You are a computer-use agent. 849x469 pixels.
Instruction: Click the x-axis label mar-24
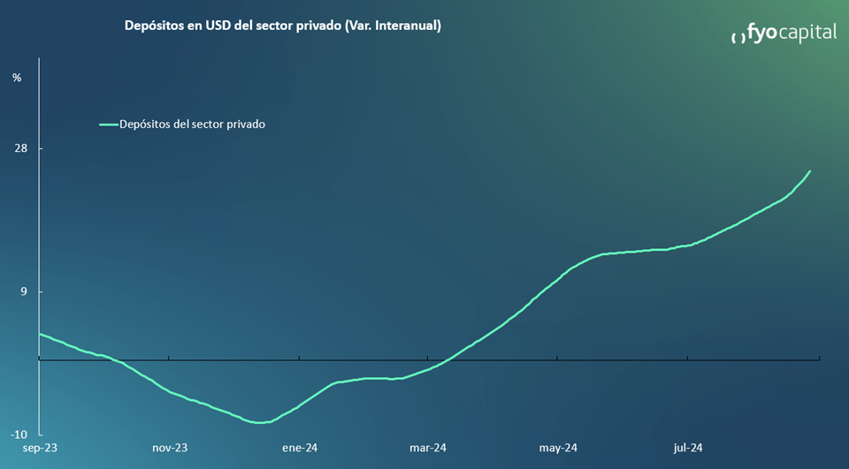(428, 448)
